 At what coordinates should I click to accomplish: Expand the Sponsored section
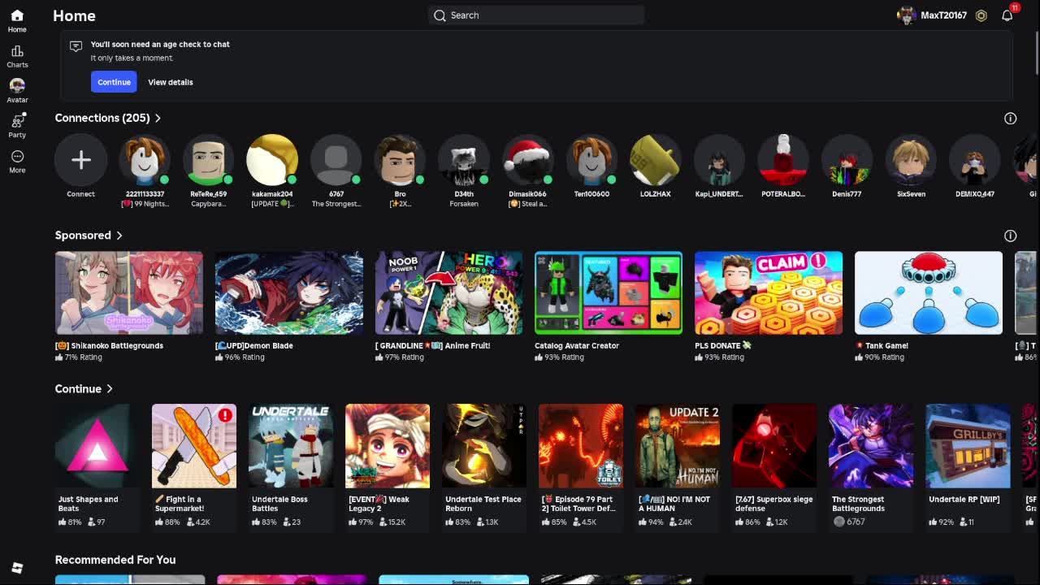pyautogui.click(x=89, y=236)
